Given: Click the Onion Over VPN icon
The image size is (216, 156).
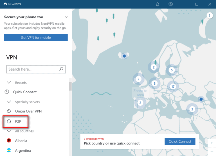Looking at the screenshot, I should tap(9, 111).
